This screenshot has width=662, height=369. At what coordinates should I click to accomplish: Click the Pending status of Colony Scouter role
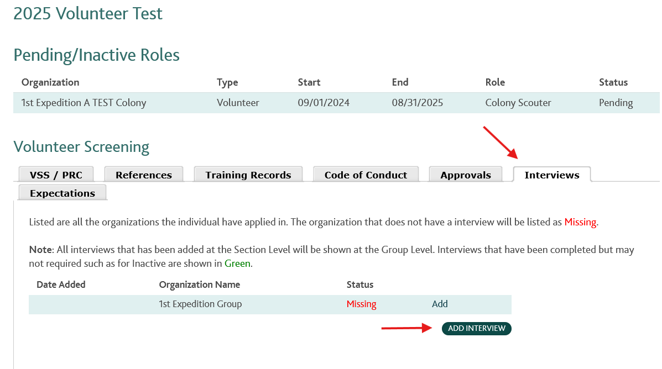(616, 103)
